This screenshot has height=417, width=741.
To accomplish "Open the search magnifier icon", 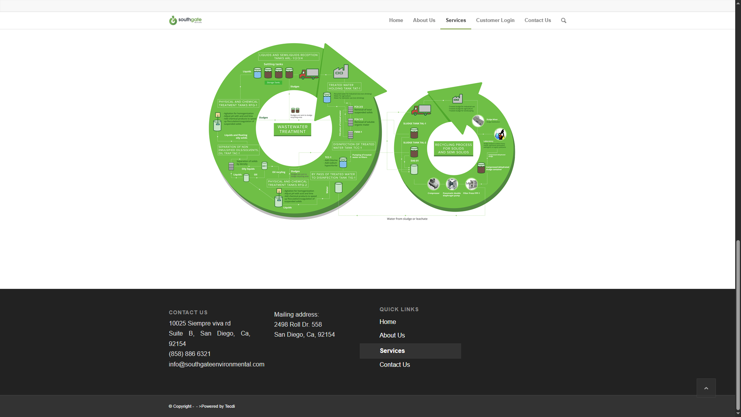I will pyautogui.click(x=563, y=20).
